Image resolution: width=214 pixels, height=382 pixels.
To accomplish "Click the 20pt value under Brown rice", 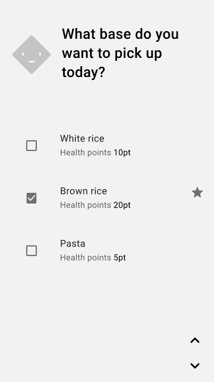I will point(122,205).
